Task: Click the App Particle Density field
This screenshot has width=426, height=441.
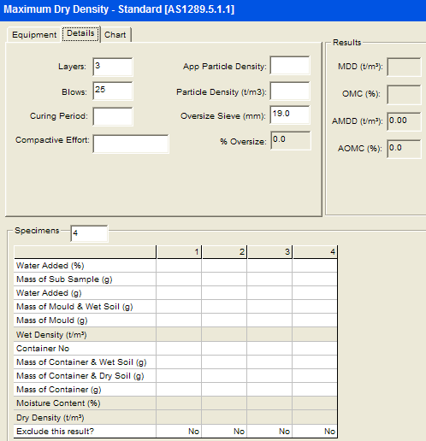Action: [x=290, y=66]
